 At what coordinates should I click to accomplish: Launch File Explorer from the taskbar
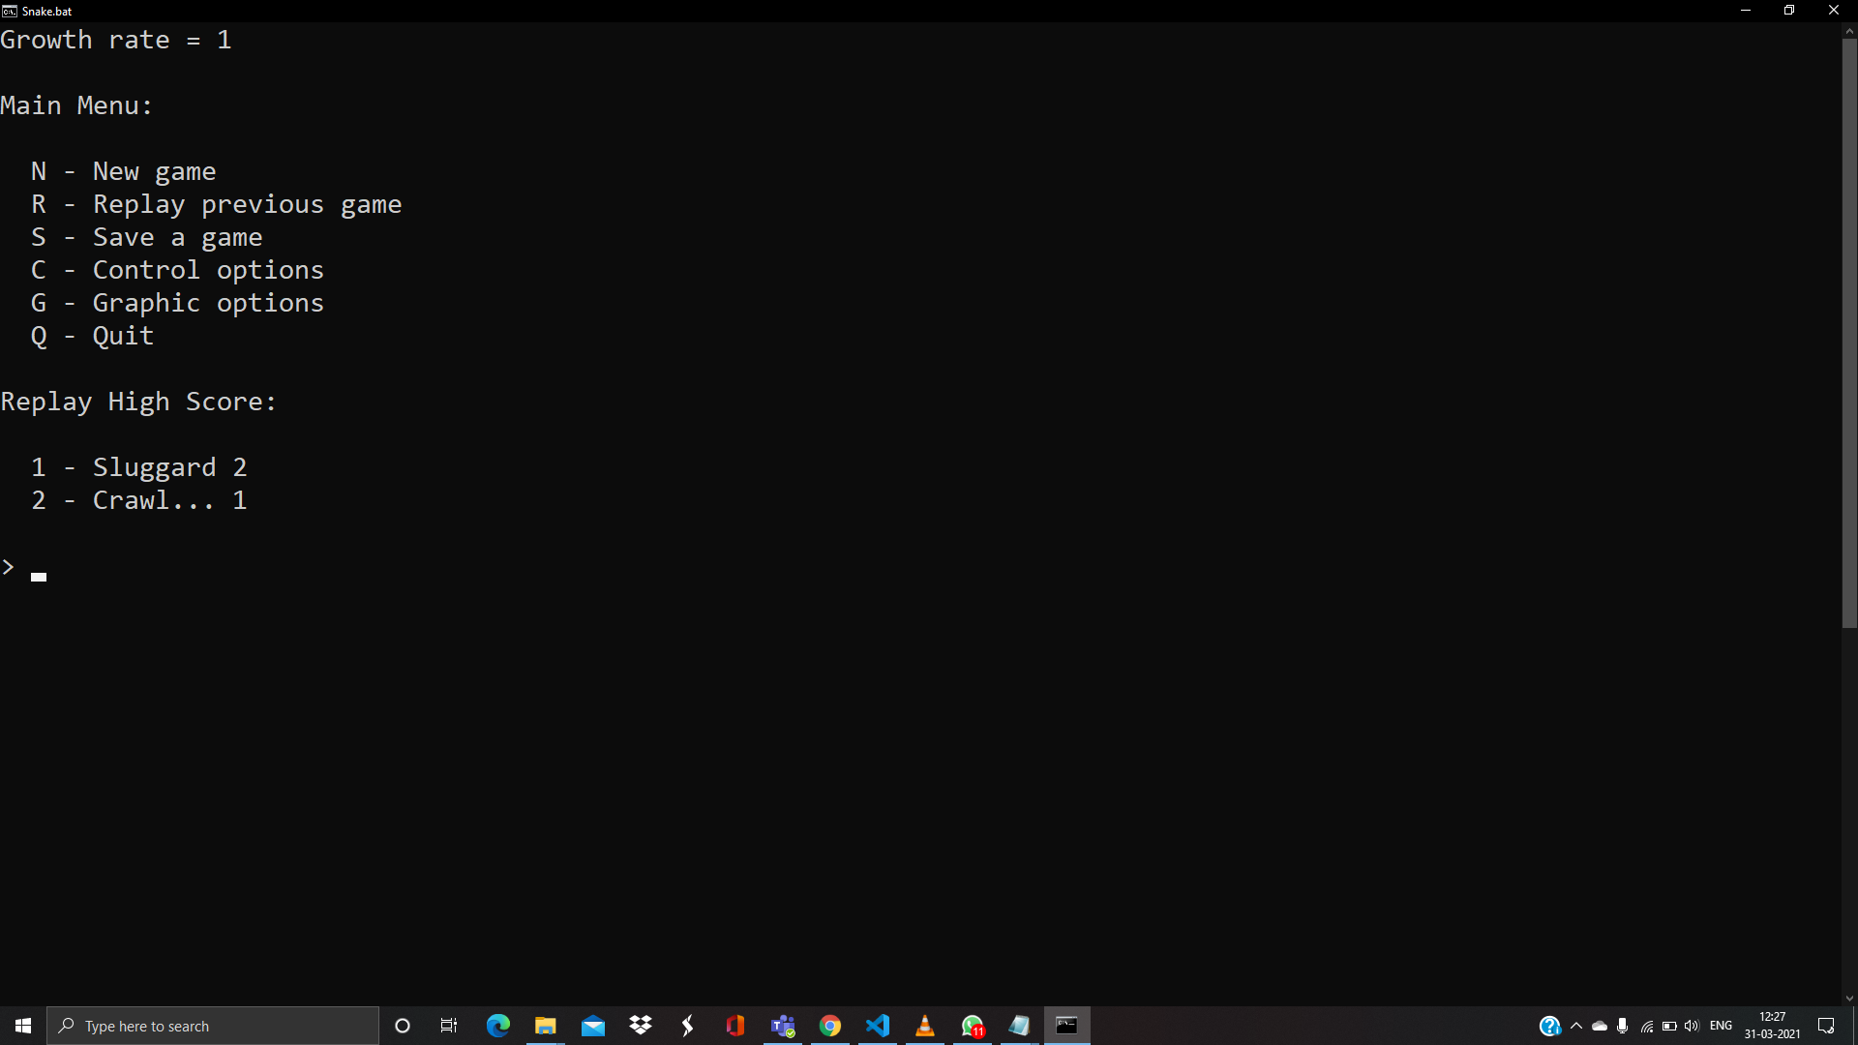[x=546, y=1026]
